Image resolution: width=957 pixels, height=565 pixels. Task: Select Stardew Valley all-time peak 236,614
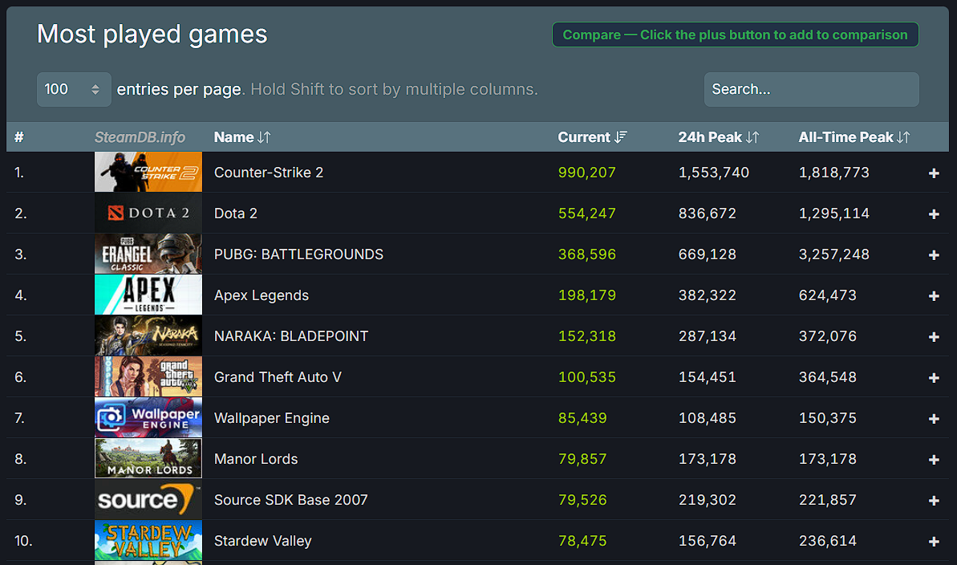pos(828,541)
